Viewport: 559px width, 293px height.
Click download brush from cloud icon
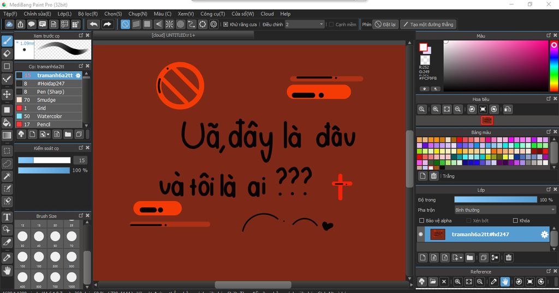(x=21, y=134)
